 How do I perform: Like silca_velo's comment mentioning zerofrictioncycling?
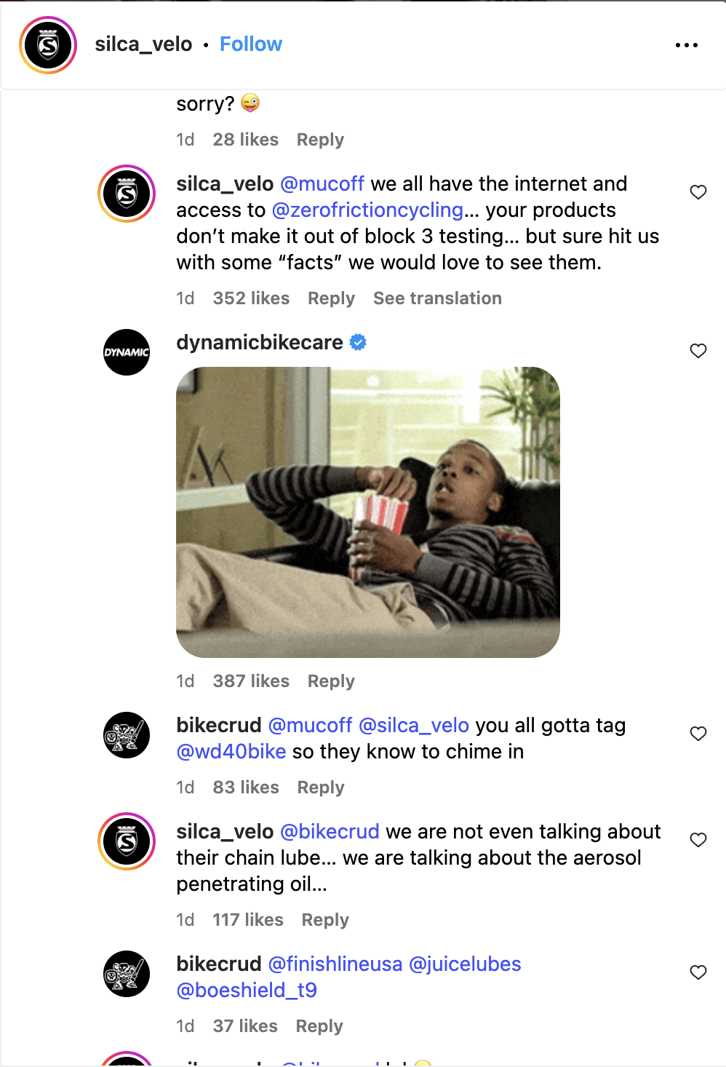(698, 192)
